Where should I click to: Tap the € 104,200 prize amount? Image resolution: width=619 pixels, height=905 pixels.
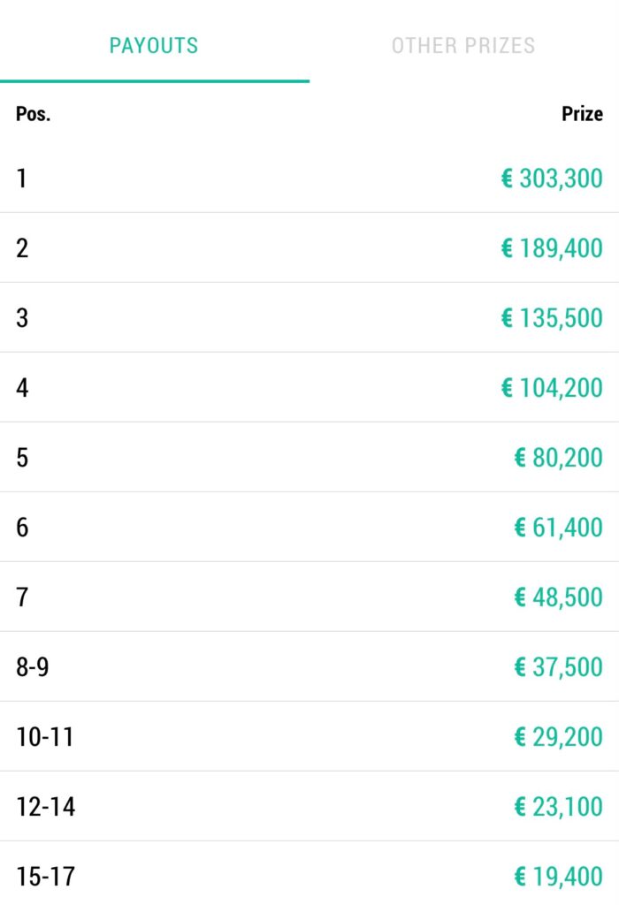[x=552, y=387]
